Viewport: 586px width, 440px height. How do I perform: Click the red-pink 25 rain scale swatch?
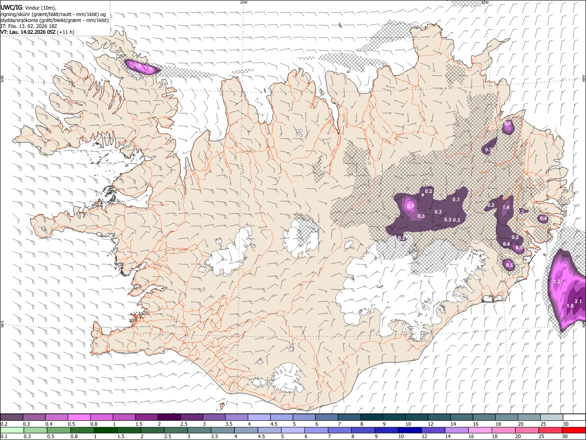[x=550, y=430]
